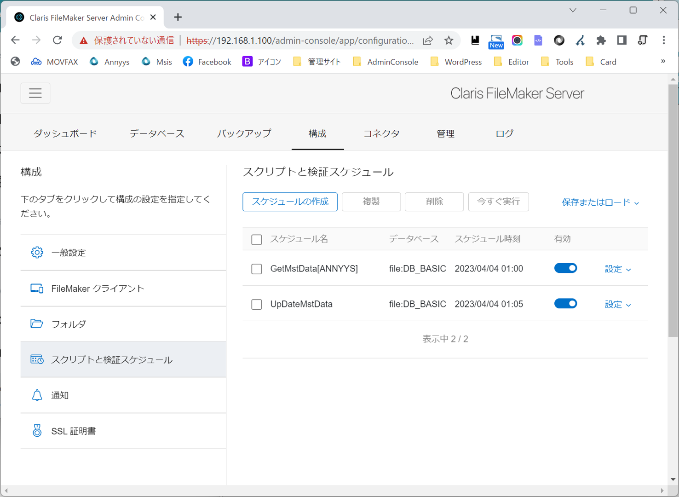This screenshot has width=679, height=497.
Task: Click the SSL certificate medal icon
Action: point(37,431)
